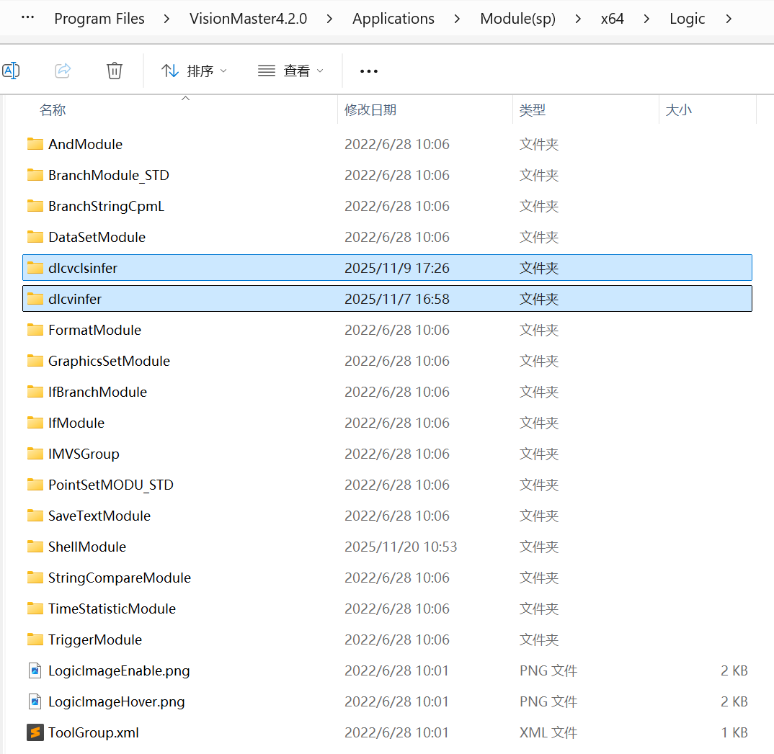The width and height of the screenshot is (774, 754).
Task: Show hidden breadcrumb path via ellipsis
Action: point(28,18)
